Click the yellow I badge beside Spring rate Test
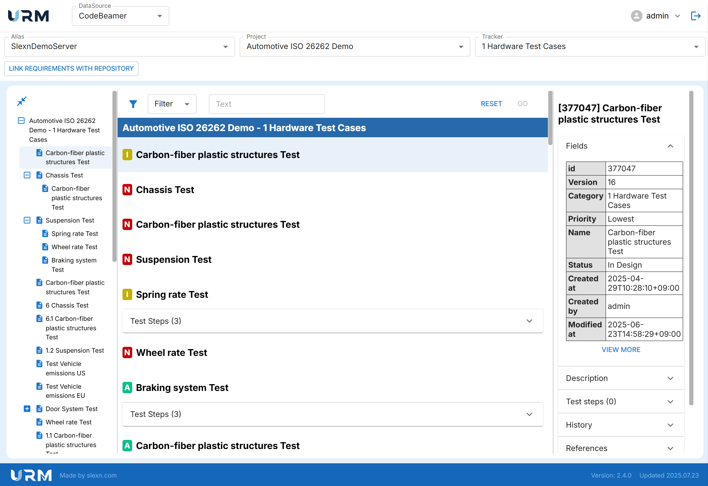Screen dimensions: 708x486 click(x=127, y=294)
